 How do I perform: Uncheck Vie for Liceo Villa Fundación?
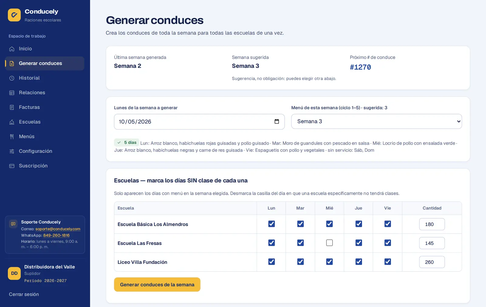point(388,261)
